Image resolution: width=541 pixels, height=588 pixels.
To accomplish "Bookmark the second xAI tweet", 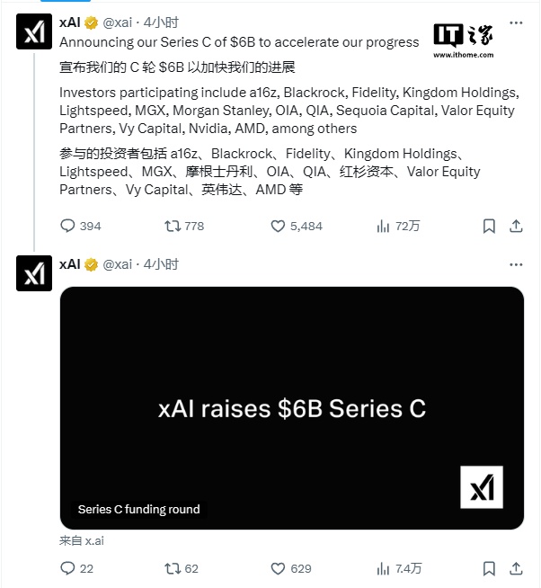I will (489, 568).
